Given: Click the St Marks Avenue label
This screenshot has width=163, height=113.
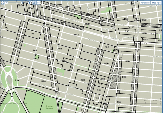Looking at the screenshot, I should (x=92, y=61).
